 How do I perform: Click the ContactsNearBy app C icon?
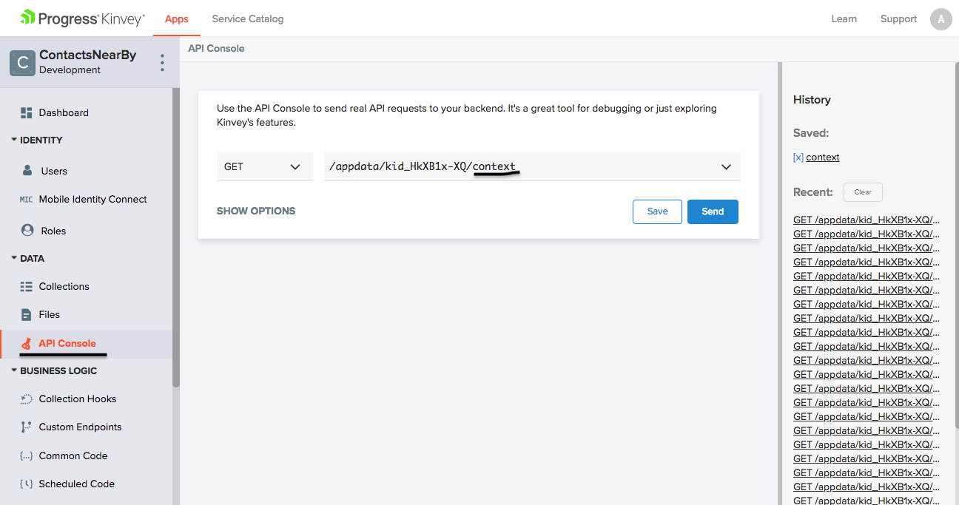[x=23, y=63]
